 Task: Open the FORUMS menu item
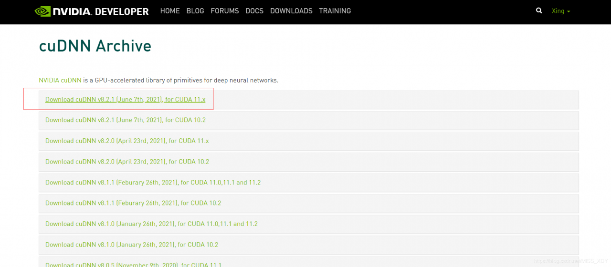tap(225, 11)
